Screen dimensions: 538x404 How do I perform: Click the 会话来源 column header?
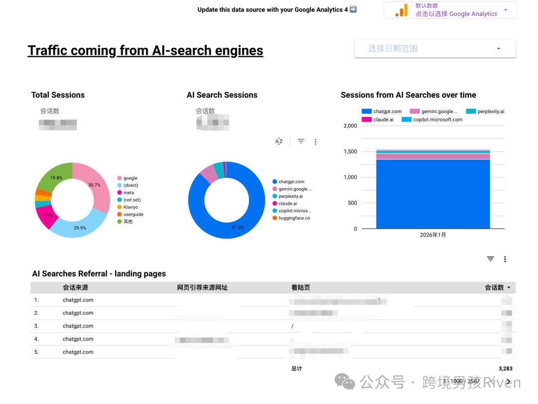(x=75, y=287)
